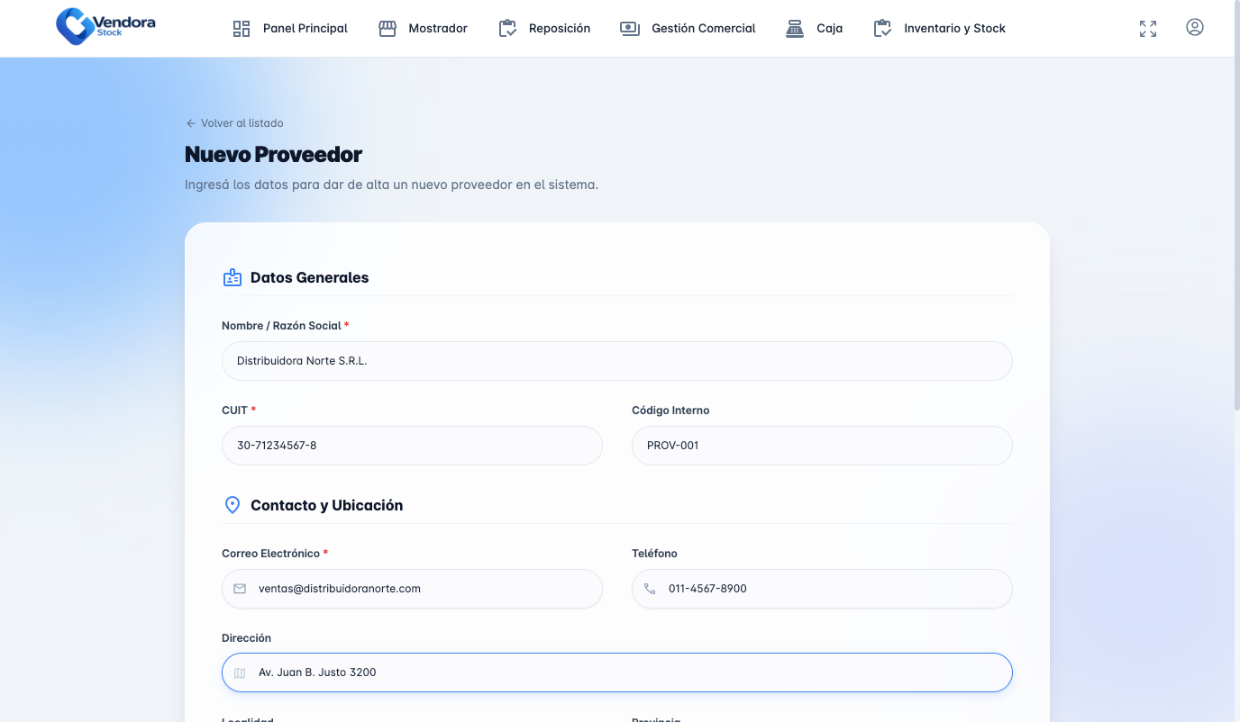Focus the Nombre / Razón Social field
Viewport: 1240px width, 722px height.
click(617, 361)
